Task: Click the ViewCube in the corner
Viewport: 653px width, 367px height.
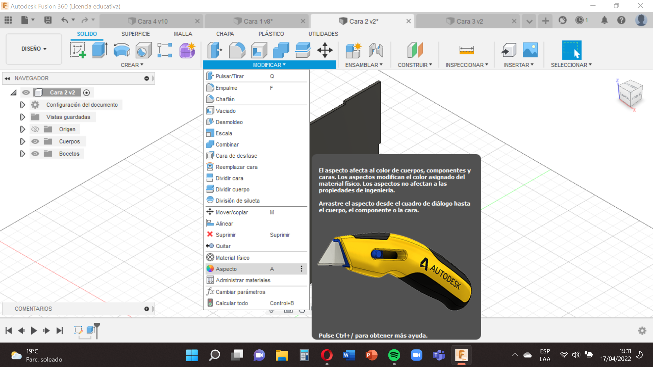Action: [630, 94]
